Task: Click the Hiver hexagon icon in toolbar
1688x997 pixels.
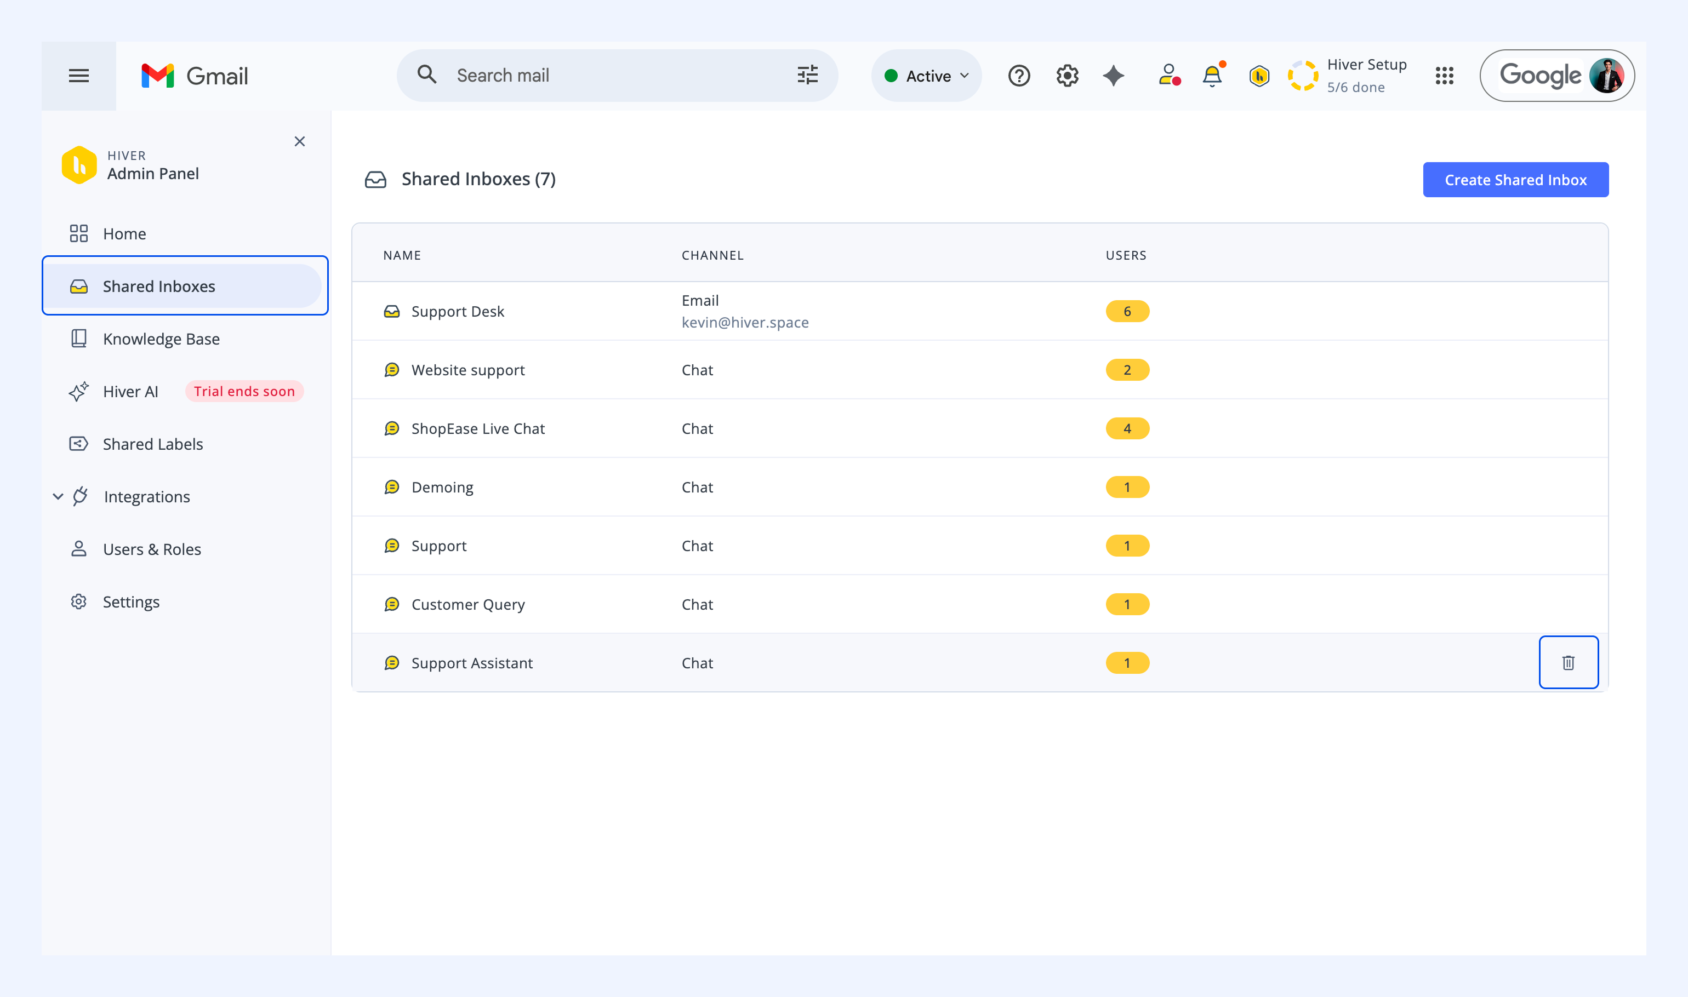Action: (1259, 76)
